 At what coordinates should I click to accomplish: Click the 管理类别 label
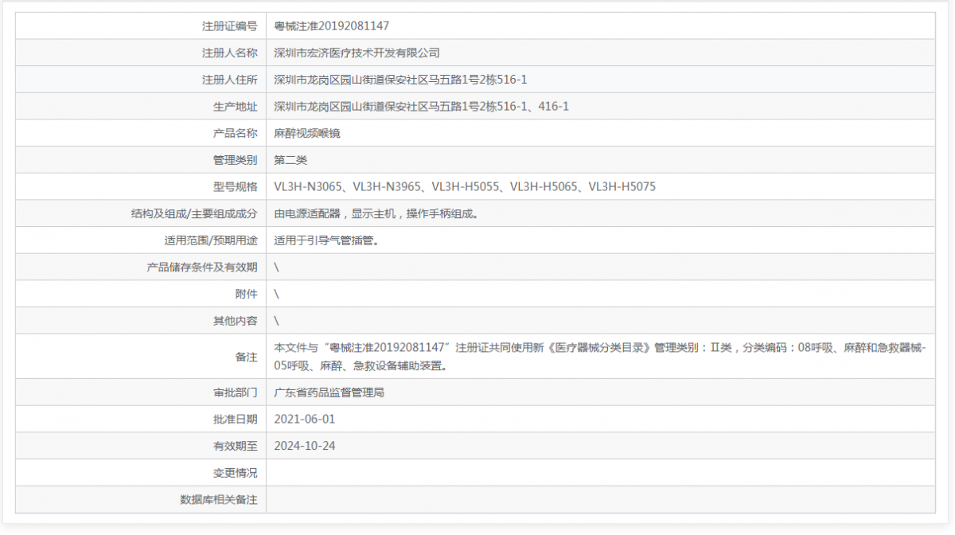tap(236, 160)
